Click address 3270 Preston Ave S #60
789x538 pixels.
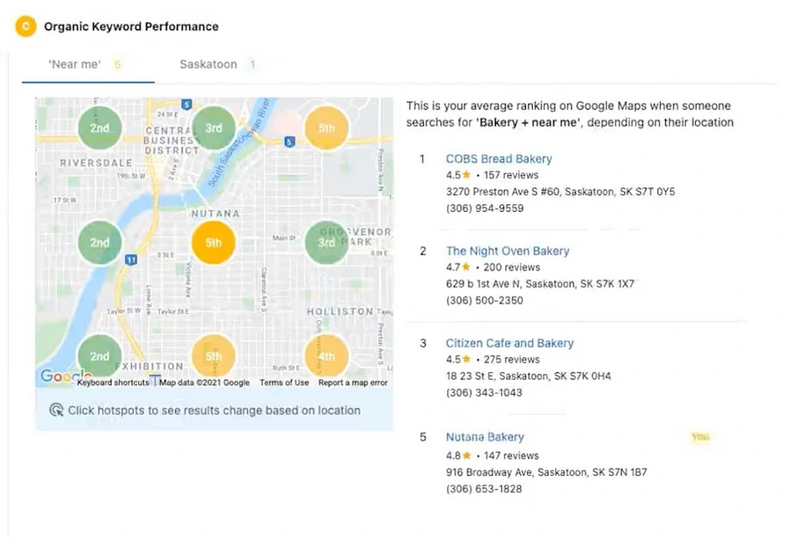tap(560, 192)
